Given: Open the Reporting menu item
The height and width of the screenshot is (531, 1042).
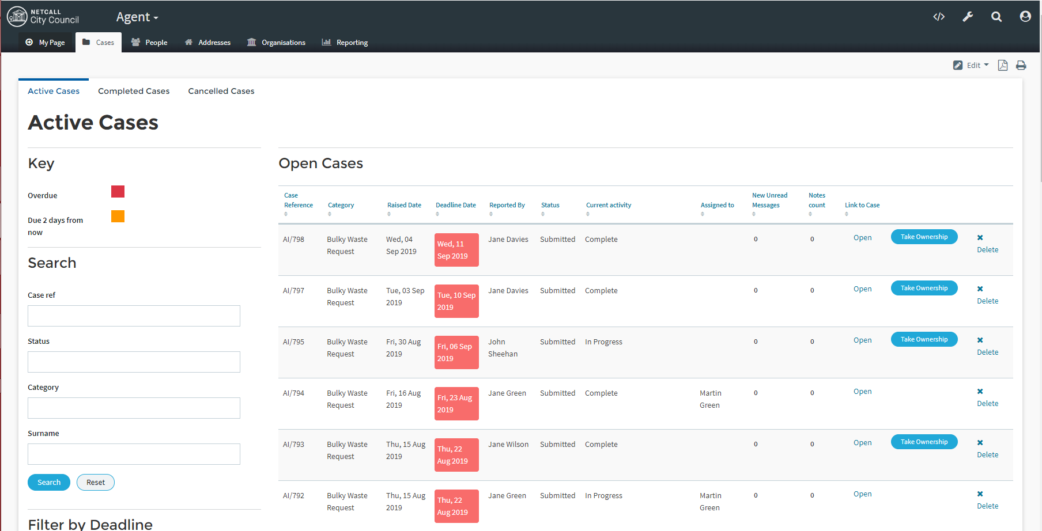Looking at the screenshot, I should 345,43.
